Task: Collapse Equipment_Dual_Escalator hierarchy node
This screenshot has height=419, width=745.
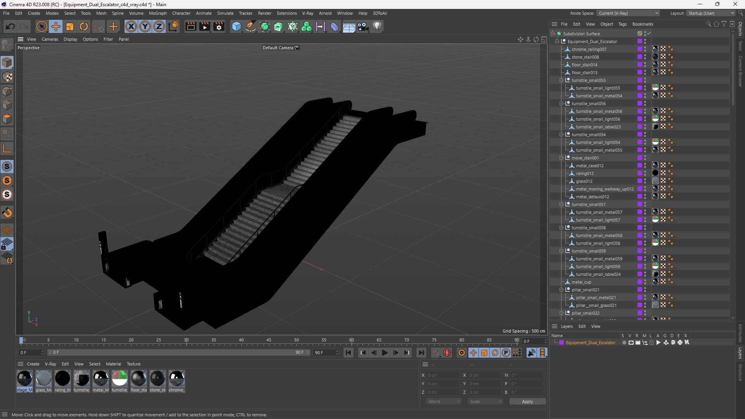Action: tap(557, 42)
